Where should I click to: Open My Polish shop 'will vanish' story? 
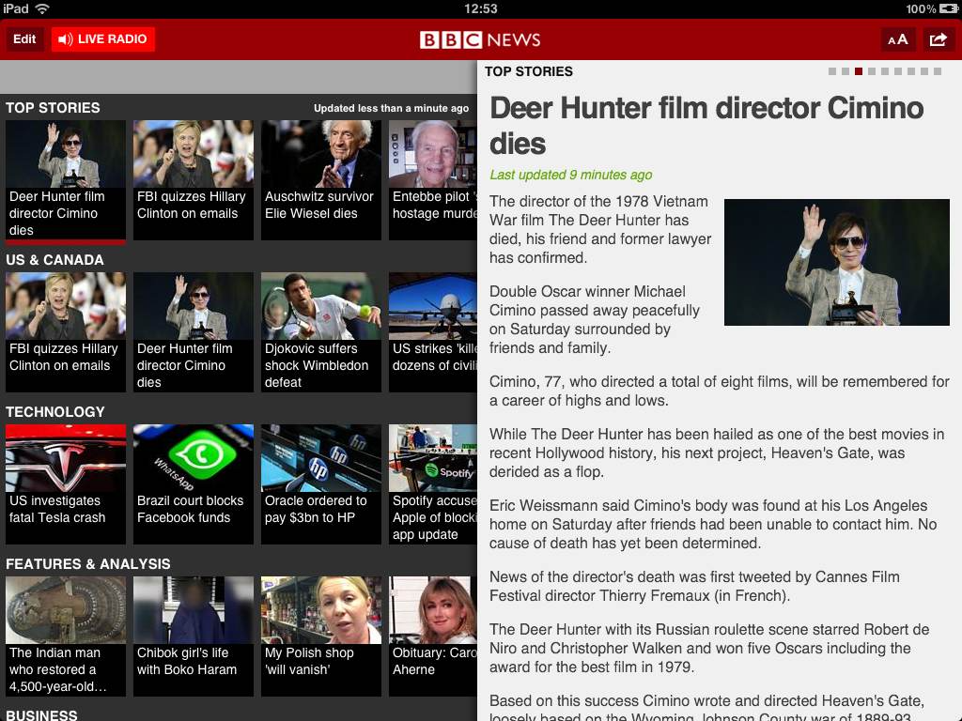click(x=321, y=637)
